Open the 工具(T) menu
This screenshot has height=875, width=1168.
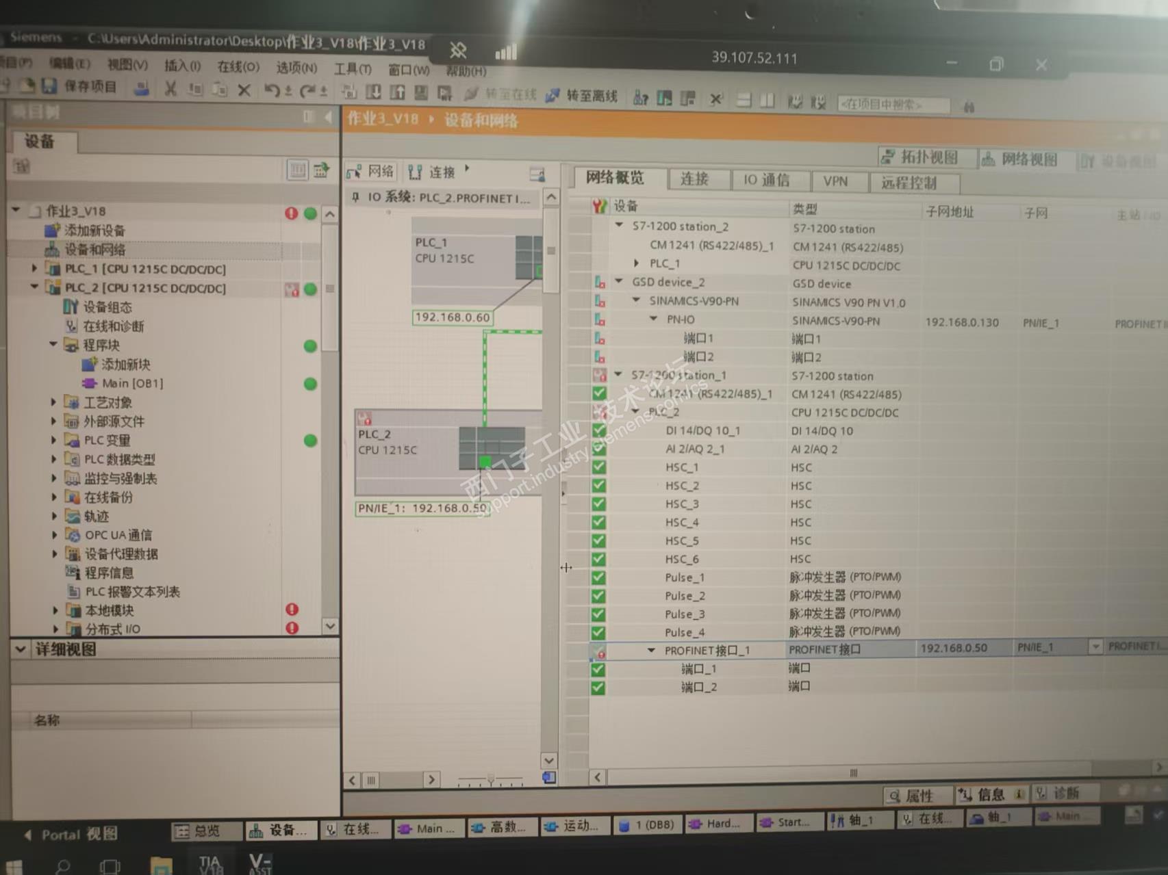coord(353,68)
